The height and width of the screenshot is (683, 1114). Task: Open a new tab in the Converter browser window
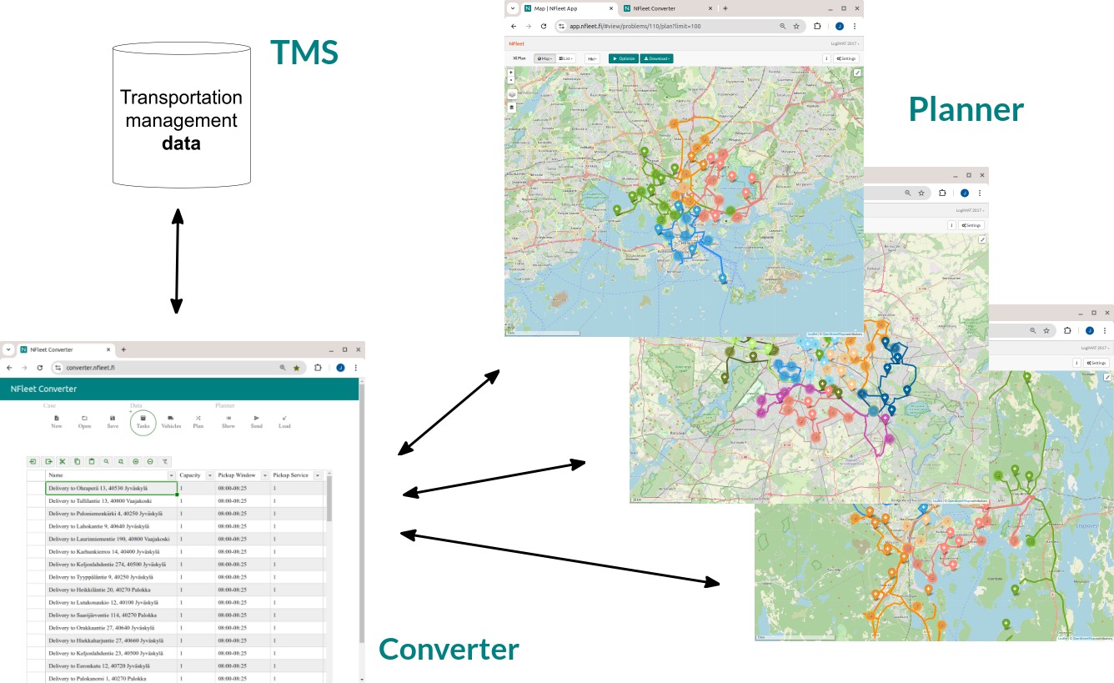point(123,349)
